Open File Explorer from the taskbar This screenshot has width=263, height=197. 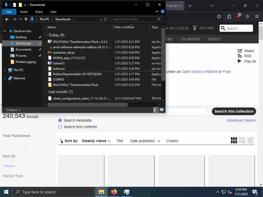101,192
